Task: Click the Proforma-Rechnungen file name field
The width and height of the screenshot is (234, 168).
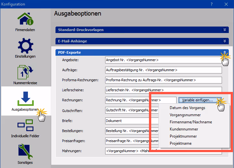Action: click(164, 80)
